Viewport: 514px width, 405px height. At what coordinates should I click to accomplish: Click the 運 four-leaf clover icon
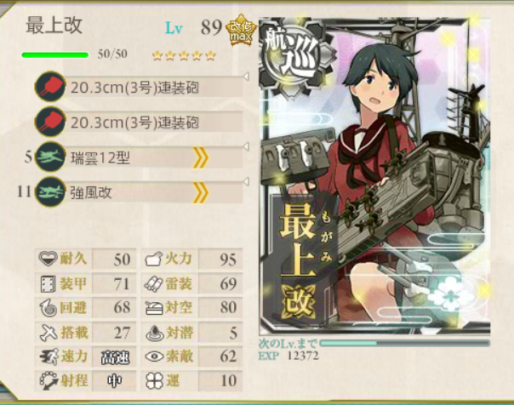point(154,381)
